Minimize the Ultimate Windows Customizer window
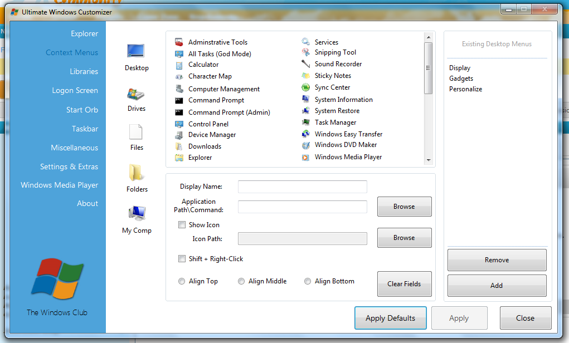 (509, 9)
